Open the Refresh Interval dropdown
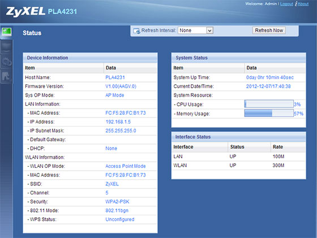This screenshot has width=317, height=238. [x=195, y=31]
